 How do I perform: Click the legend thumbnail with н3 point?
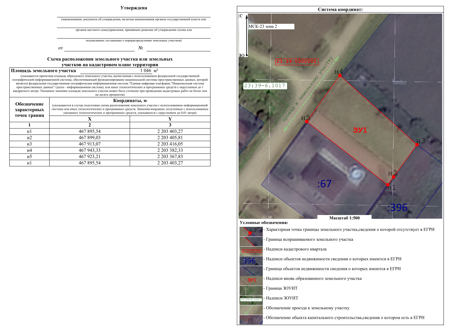[x=251, y=232]
